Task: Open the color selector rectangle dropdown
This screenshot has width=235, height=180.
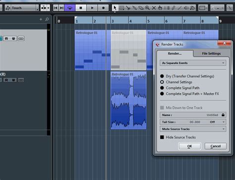Action: [203, 8]
